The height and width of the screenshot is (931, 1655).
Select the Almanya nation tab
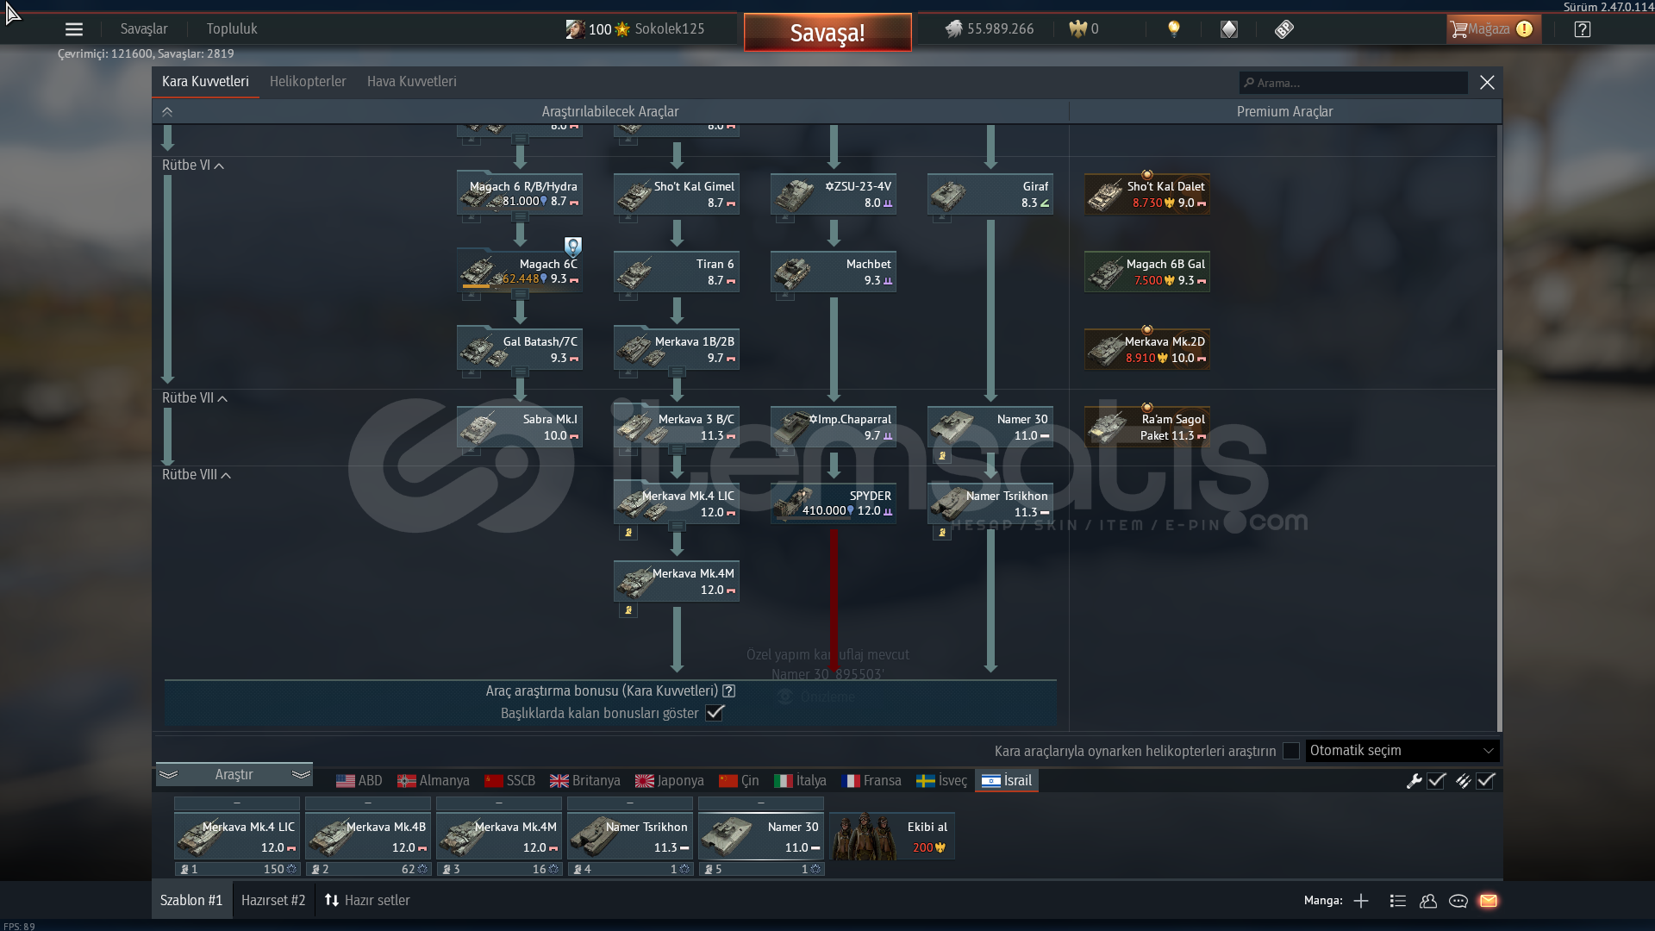coord(434,781)
